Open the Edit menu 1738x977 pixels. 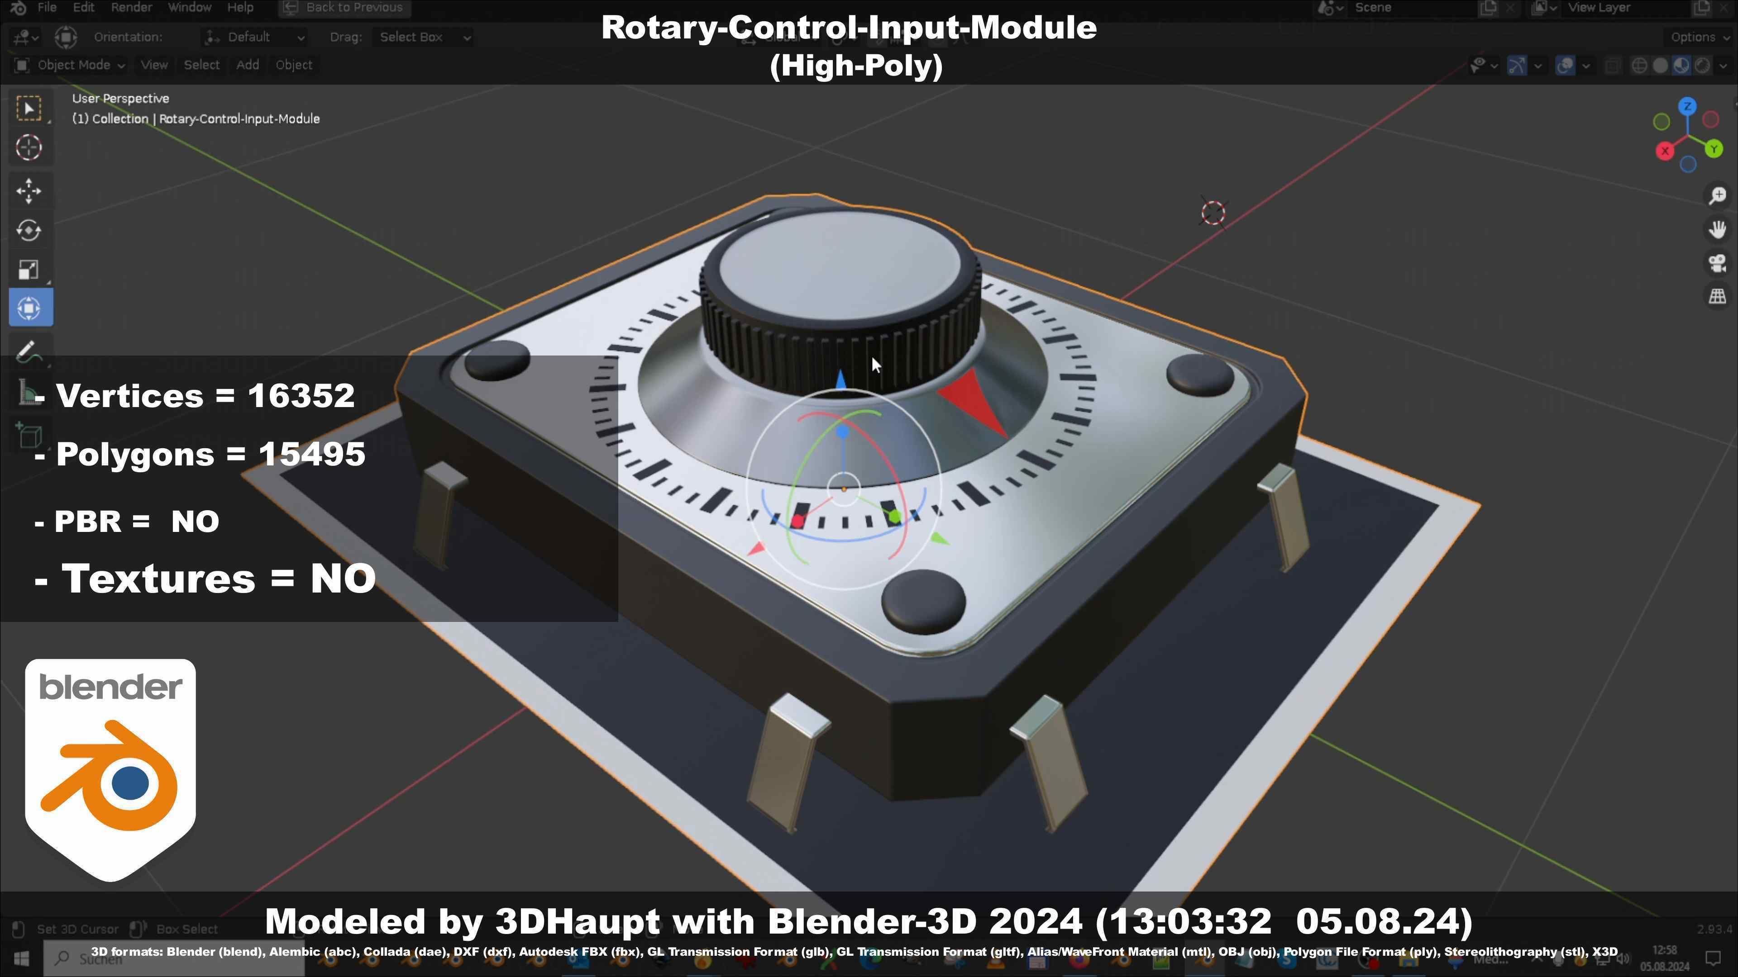pos(83,7)
